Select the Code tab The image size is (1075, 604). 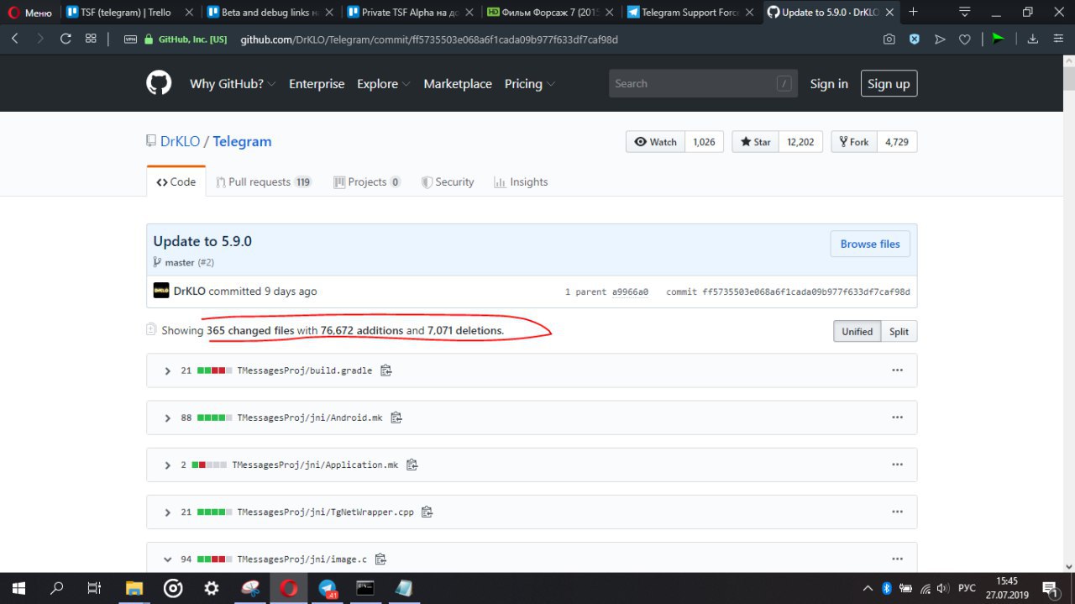click(x=176, y=181)
